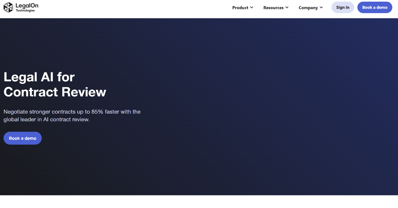Expand the Company dropdown chevron
The width and height of the screenshot is (398, 208).
pos(322,7)
